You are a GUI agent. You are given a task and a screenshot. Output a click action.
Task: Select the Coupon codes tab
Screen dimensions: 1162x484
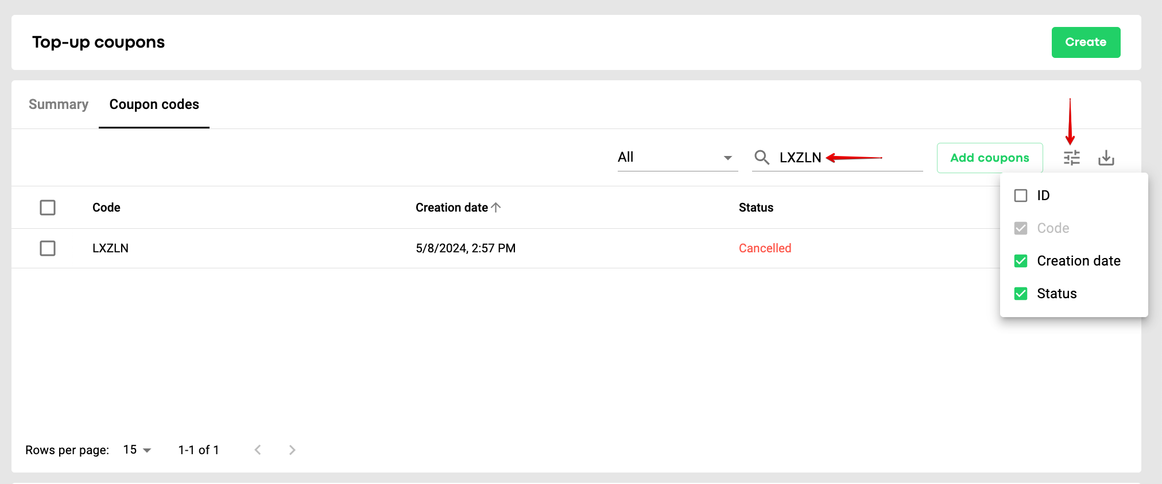pyautogui.click(x=154, y=104)
